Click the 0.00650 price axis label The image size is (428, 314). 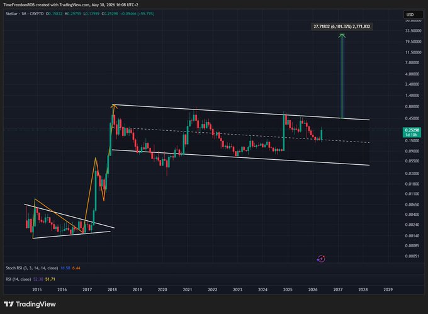click(412, 205)
